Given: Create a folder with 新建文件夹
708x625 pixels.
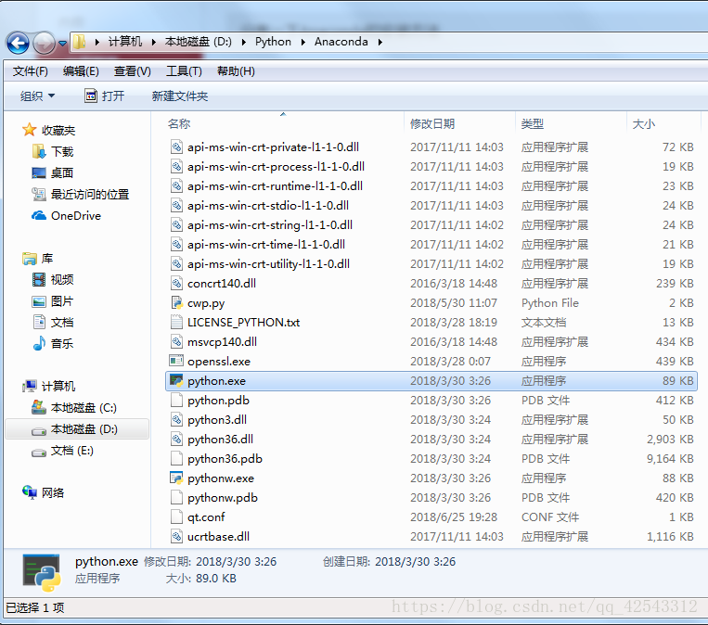Looking at the screenshot, I should pos(180,96).
